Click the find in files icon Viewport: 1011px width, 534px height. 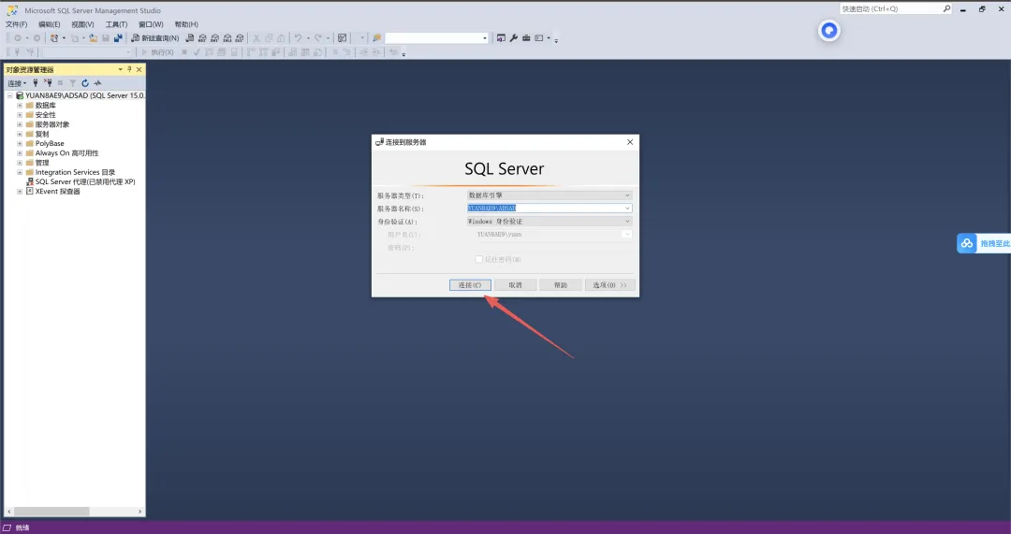point(377,38)
